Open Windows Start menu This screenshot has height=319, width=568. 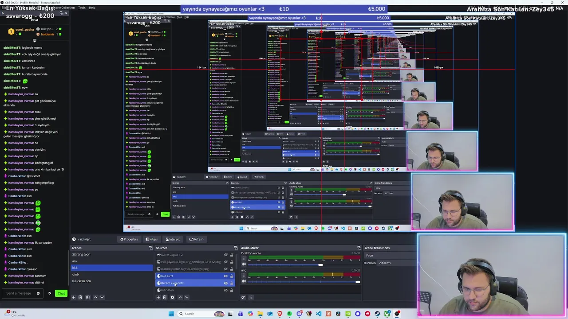(171, 314)
